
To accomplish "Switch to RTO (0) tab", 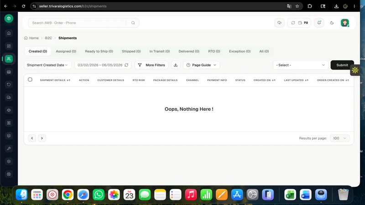I will point(214,51).
